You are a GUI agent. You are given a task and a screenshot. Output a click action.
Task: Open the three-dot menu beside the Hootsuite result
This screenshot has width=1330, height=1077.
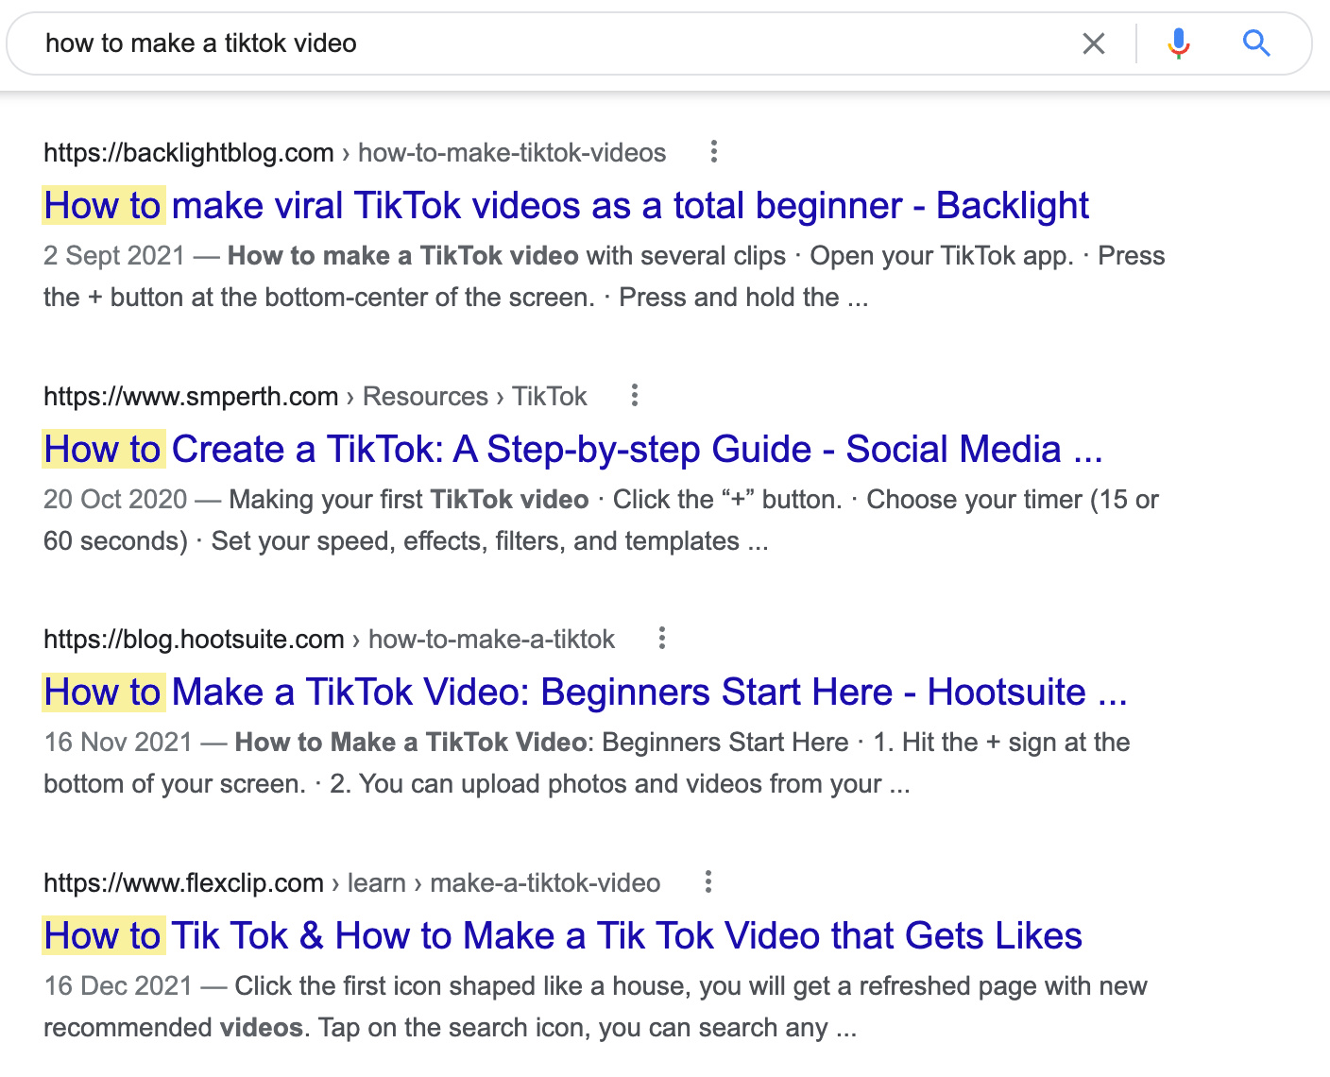(661, 639)
